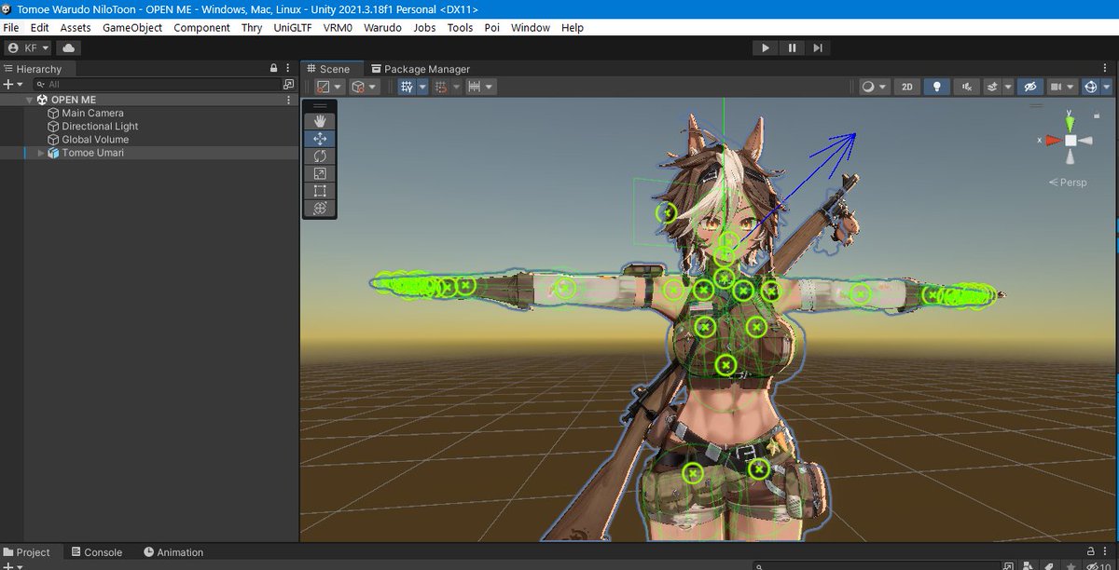Open the Hierarchy create (+) dropdown
The width and height of the screenshot is (1119, 570).
(13, 84)
